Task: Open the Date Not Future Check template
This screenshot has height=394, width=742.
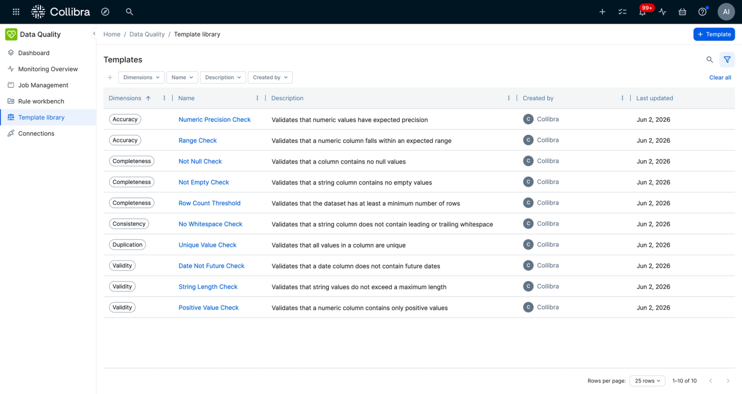Action: pos(211,266)
